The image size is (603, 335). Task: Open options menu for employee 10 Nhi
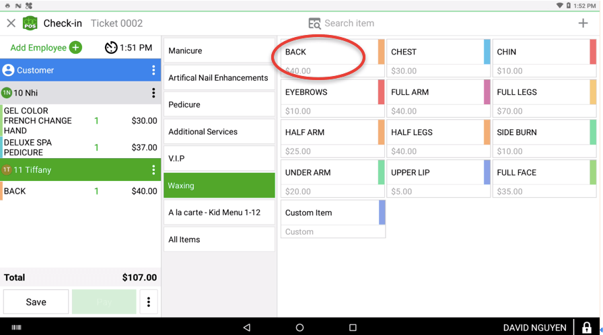tap(153, 93)
